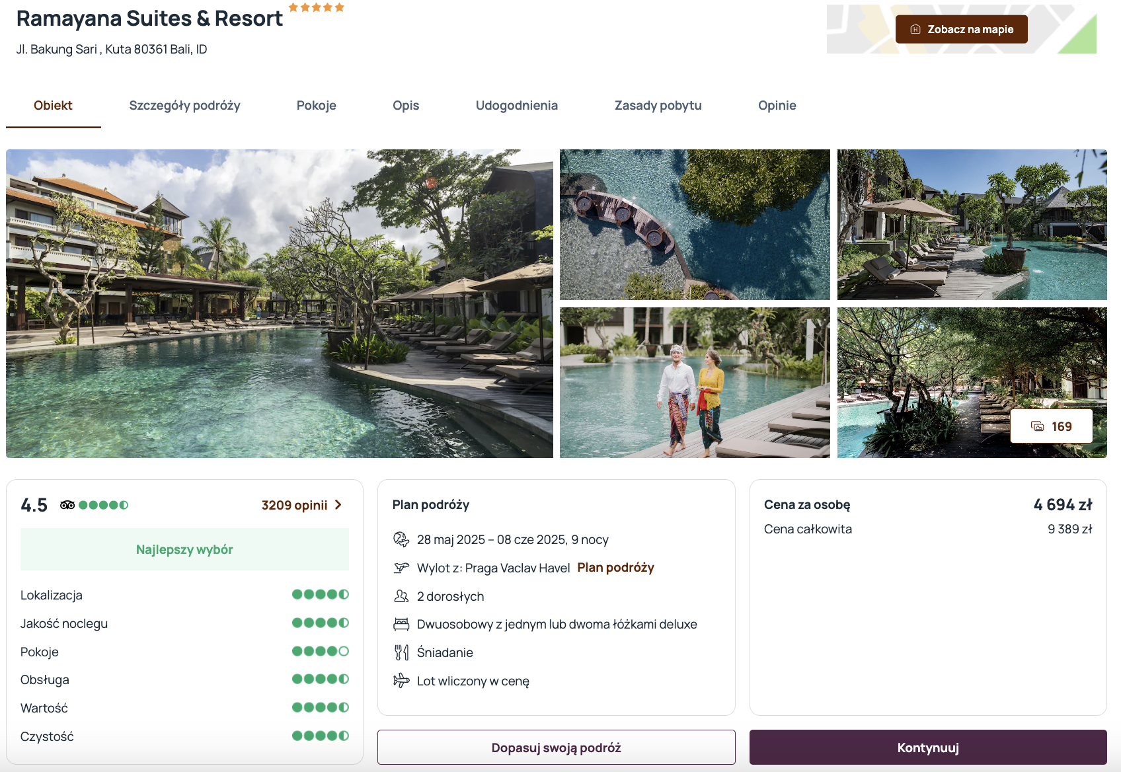Click the Zobacz na mapie button
Viewport: 1121px width, 772px height.
962,29
